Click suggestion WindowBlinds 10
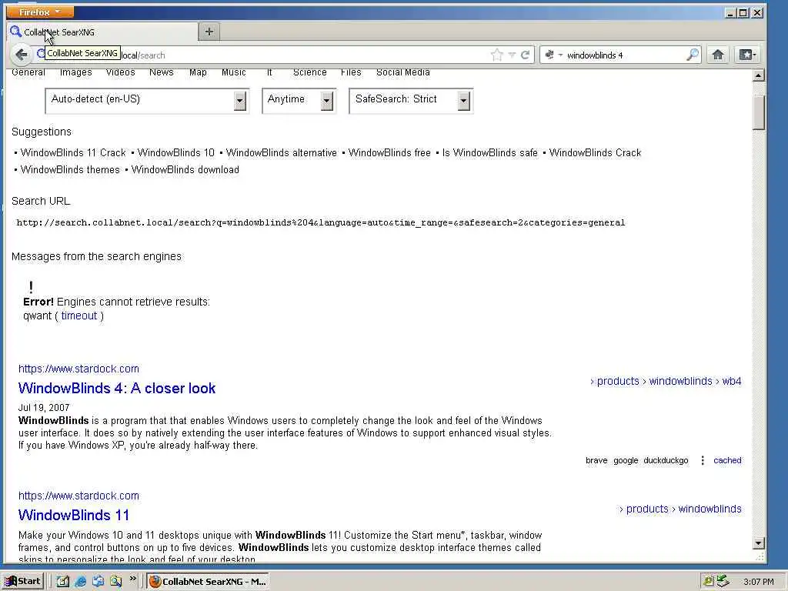The image size is (788, 591). click(x=176, y=153)
